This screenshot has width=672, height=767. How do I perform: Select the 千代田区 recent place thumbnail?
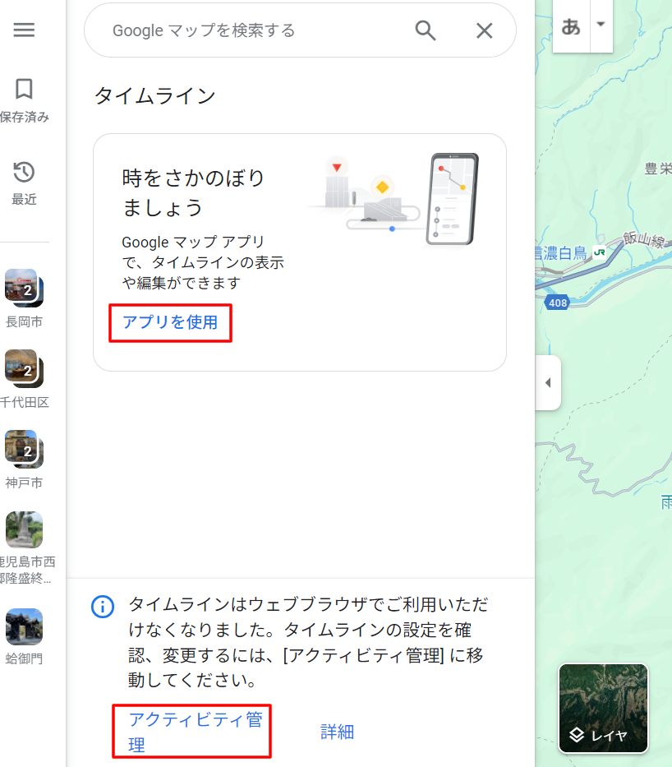tap(24, 368)
